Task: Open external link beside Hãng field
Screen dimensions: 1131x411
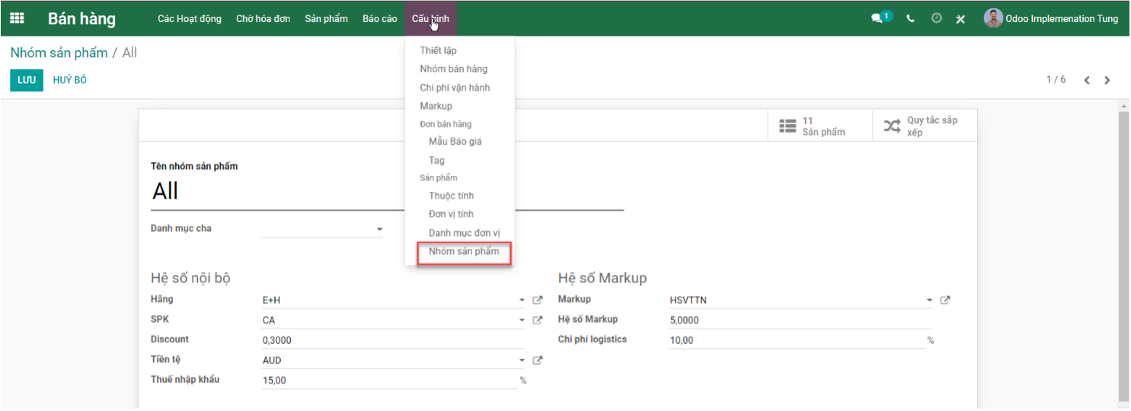Action: (x=537, y=300)
